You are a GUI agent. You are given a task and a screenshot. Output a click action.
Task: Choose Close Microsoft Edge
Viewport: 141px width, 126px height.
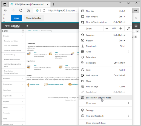[x=105, y=123]
